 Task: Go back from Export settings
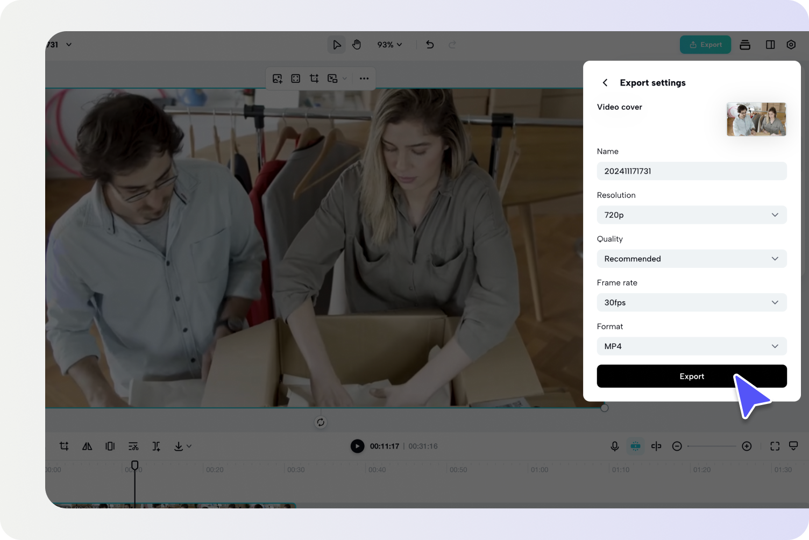tap(605, 82)
